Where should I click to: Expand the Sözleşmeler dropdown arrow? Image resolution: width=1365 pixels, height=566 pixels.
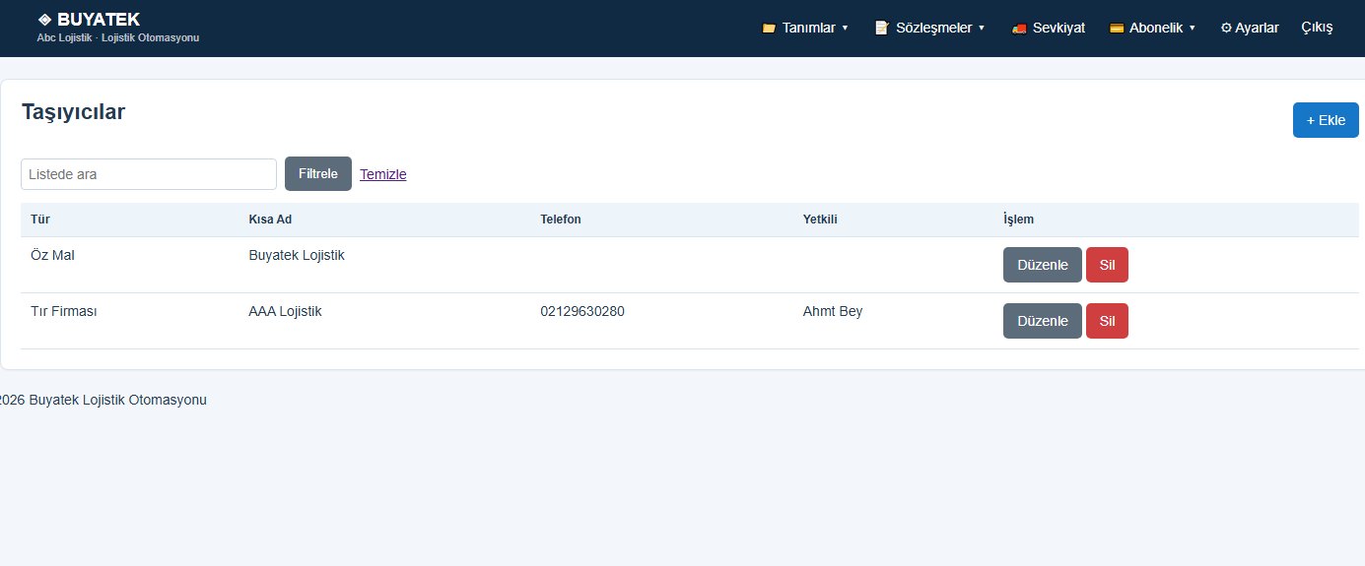click(982, 29)
